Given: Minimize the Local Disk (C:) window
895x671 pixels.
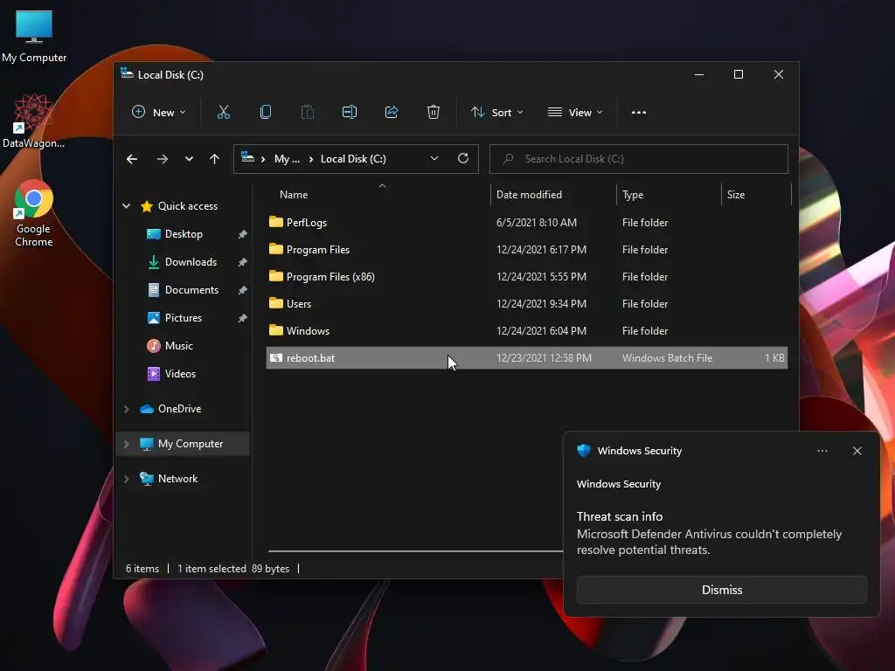Looking at the screenshot, I should pyautogui.click(x=698, y=75).
